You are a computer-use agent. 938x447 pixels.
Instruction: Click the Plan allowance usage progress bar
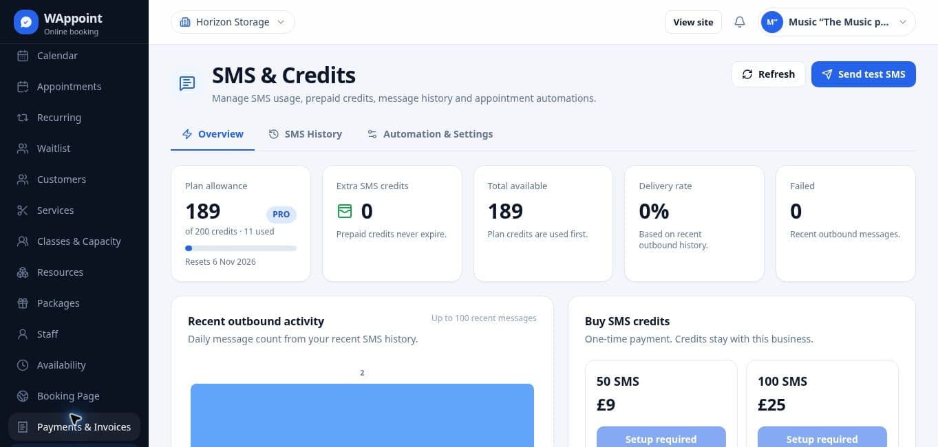click(x=241, y=248)
